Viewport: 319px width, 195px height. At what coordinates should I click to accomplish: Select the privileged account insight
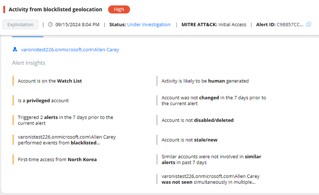43,101
